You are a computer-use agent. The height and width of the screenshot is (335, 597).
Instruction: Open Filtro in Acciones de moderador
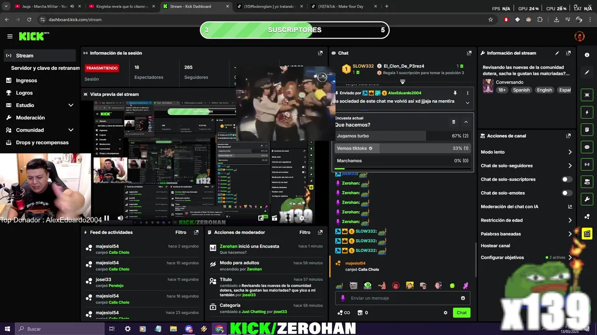(305, 232)
